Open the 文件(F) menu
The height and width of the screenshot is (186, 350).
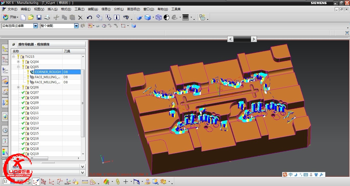pyautogui.click(x=12, y=9)
